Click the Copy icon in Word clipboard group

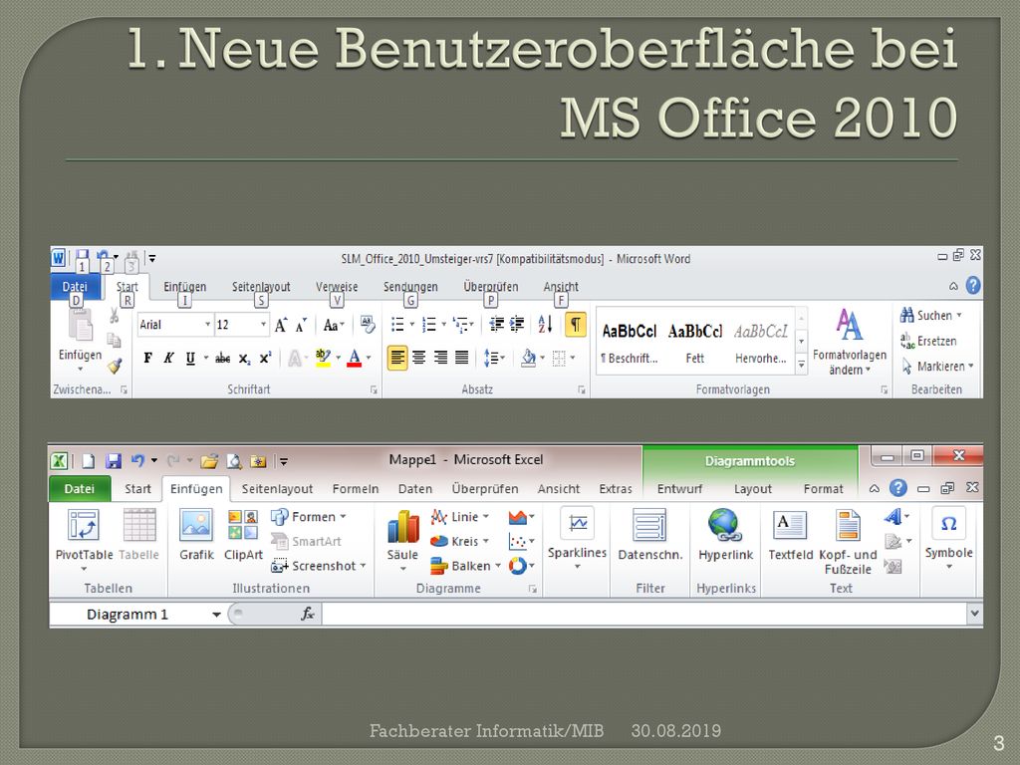click(114, 341)
